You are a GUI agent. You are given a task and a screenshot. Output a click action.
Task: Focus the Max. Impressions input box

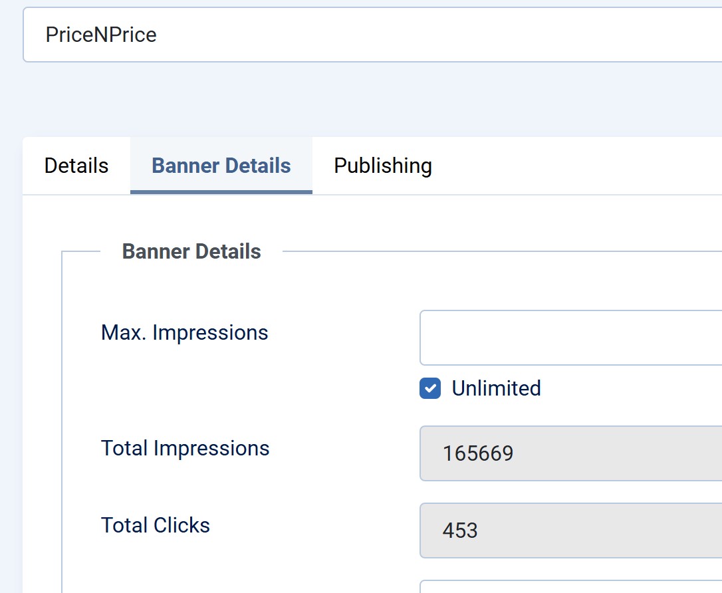point(570,338)
